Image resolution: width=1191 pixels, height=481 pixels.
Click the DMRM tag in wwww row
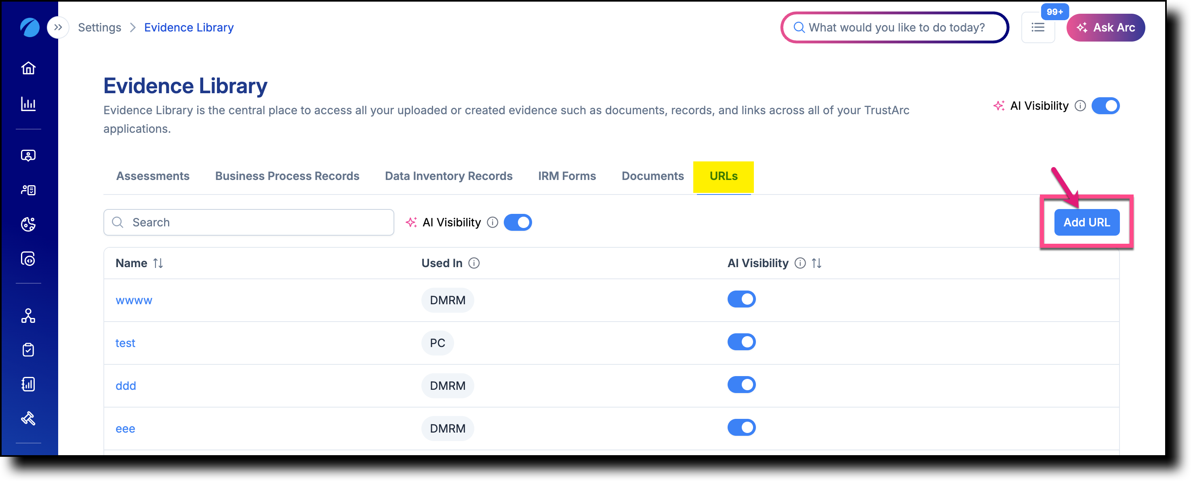tap(448, 301)
